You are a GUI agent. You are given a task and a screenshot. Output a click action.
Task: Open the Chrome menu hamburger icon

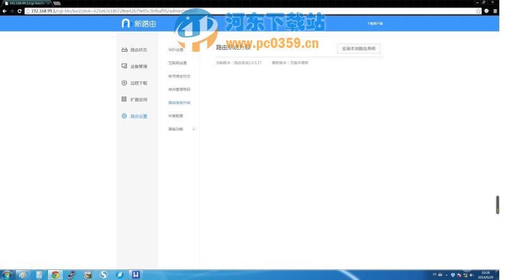pyautogui.click(x=495, y=11)
